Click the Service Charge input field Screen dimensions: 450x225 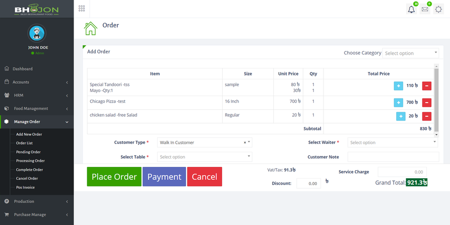point(402,172)
